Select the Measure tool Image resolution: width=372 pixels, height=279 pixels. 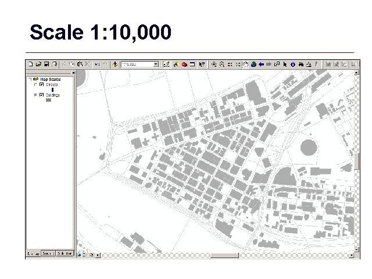click(x=309, y=65)
